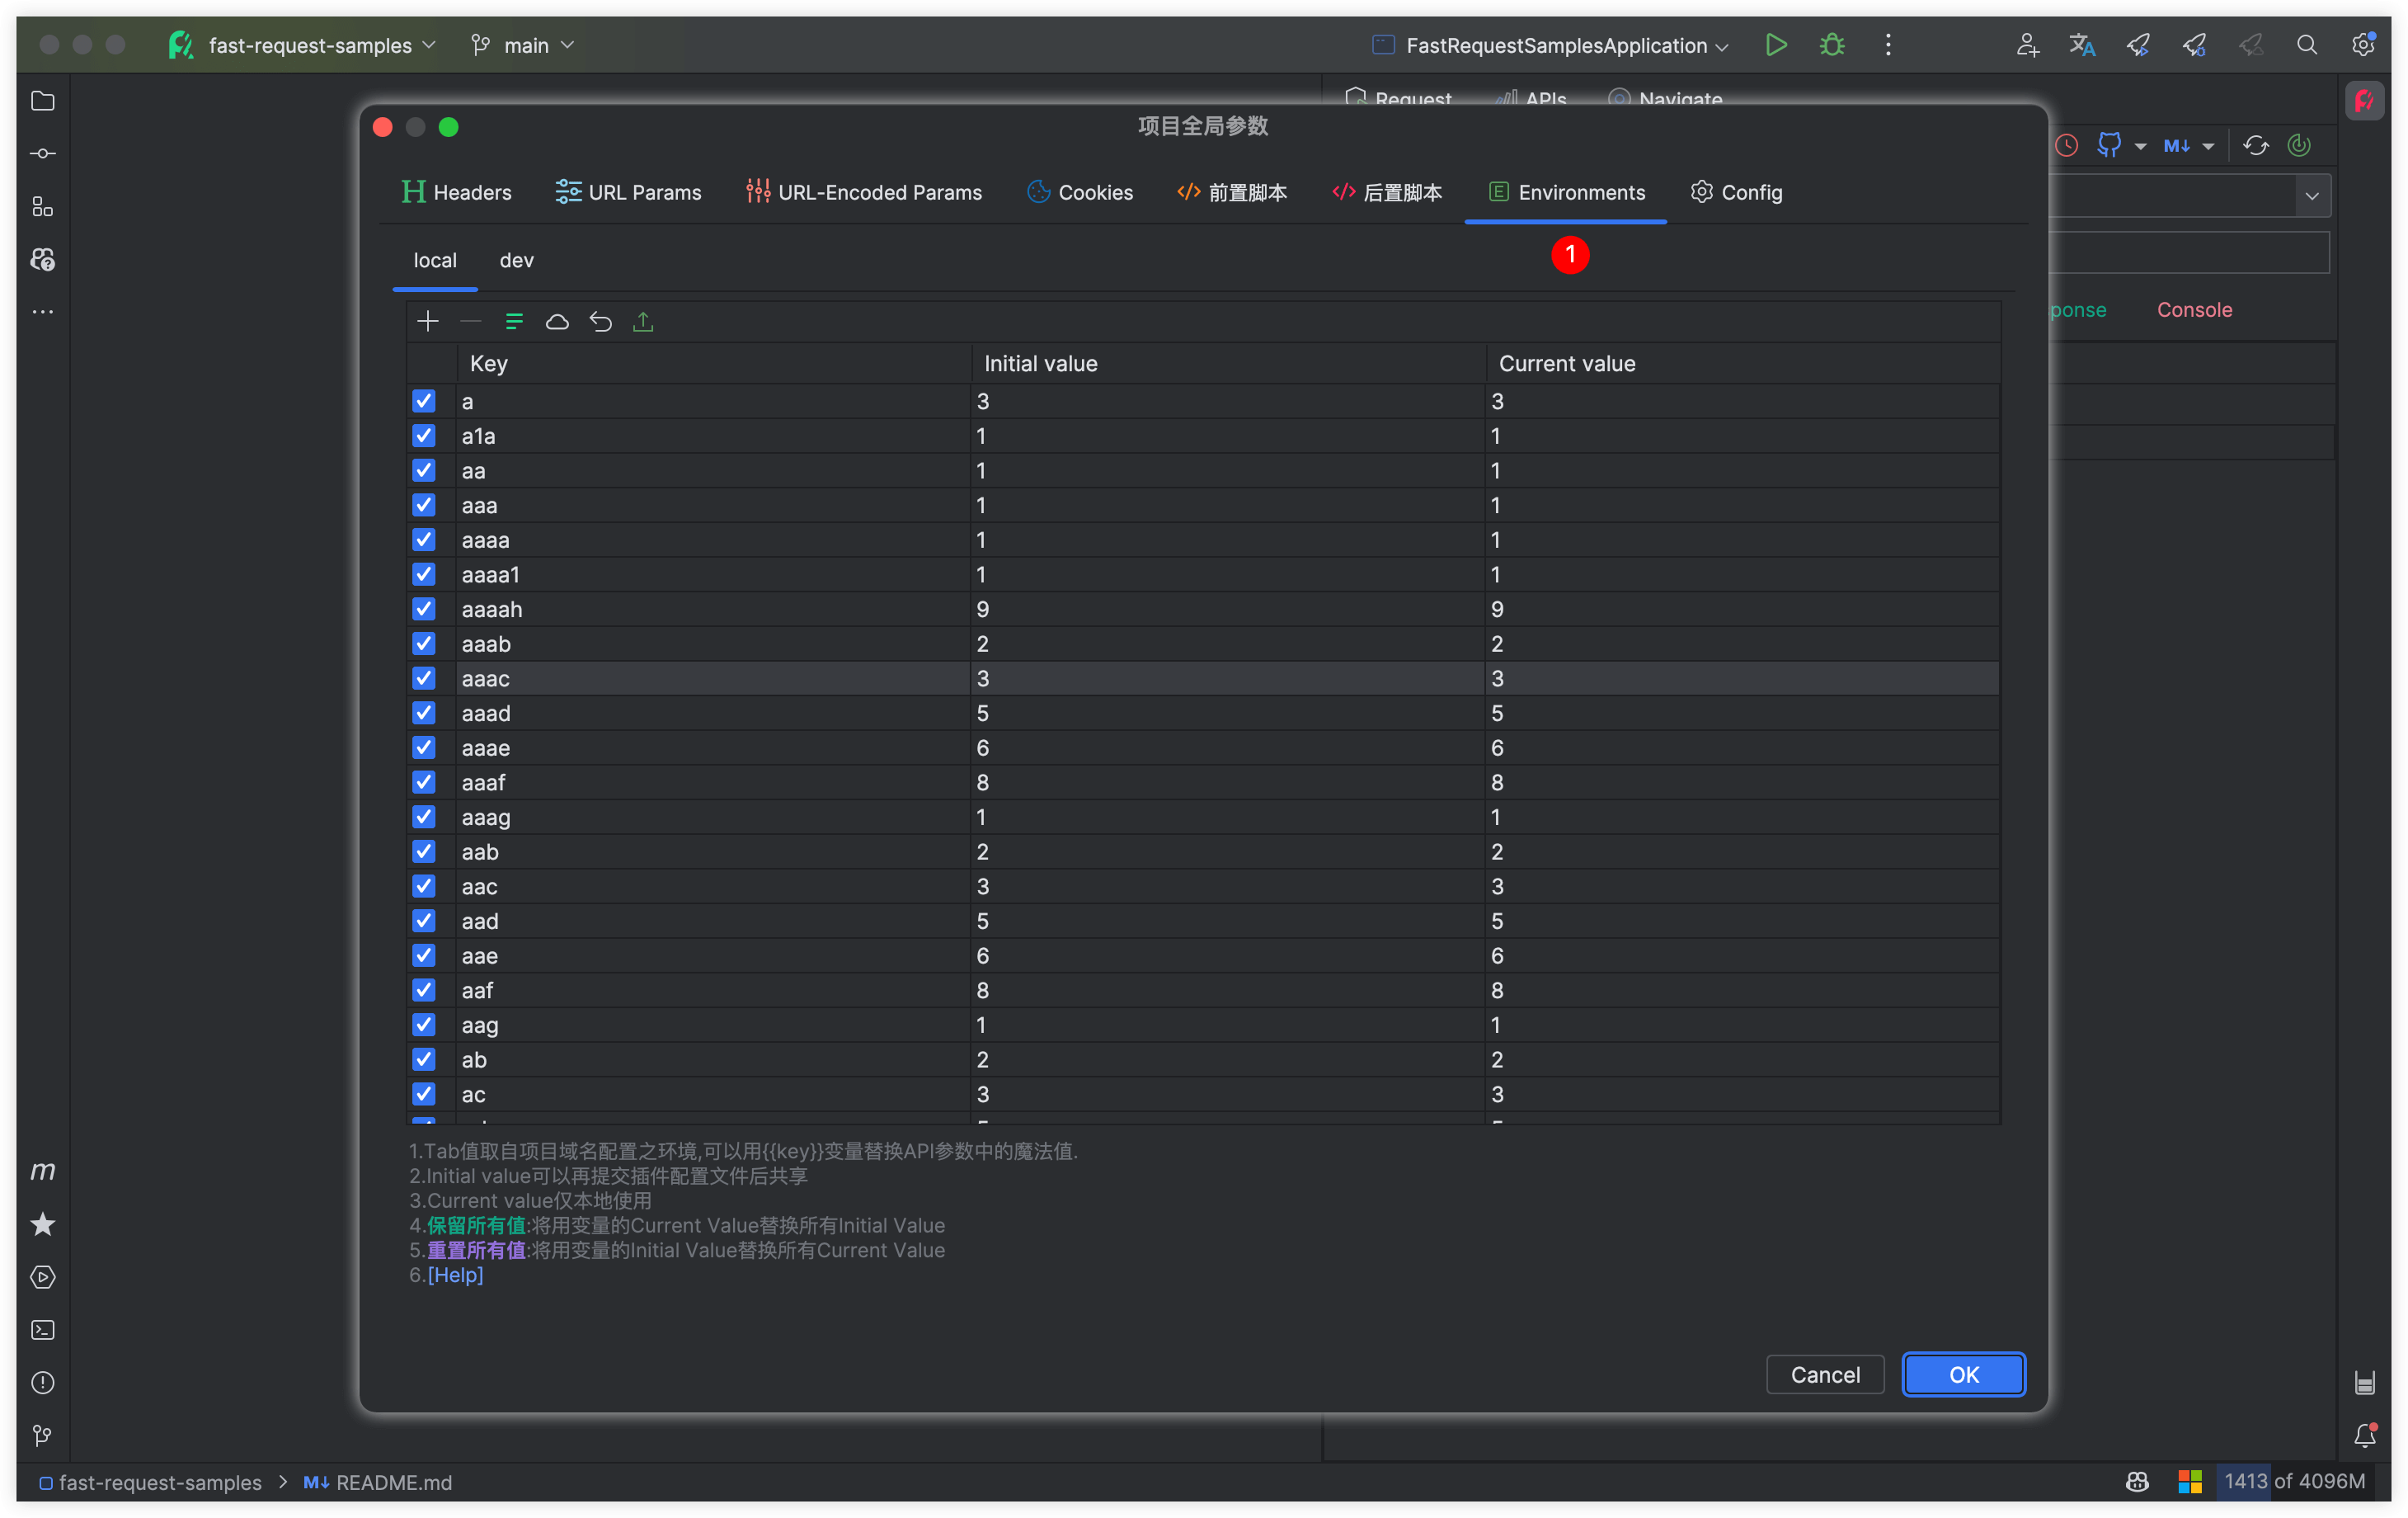Click the export upload arrow icon
The image size is (2408, 1518).
point(643,321)
